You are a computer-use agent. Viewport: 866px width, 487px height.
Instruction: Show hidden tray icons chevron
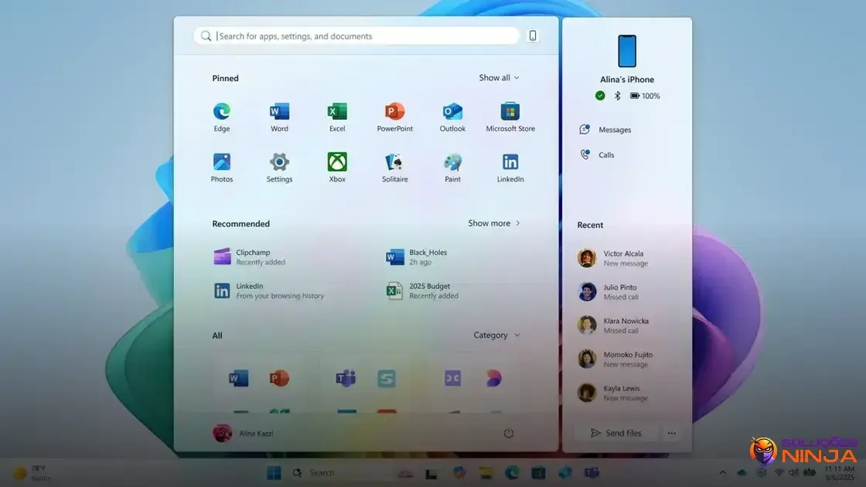pos(722,472)
